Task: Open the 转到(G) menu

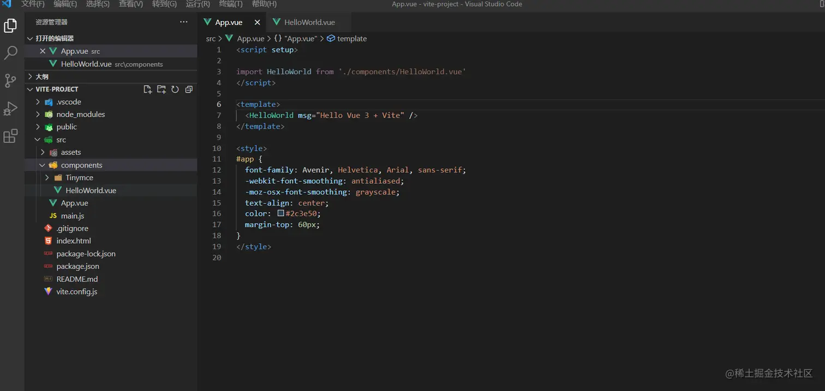Action: (x=164, y=4)
